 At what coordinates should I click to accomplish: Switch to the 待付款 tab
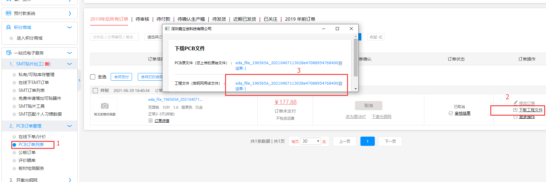tap(163, 19)
